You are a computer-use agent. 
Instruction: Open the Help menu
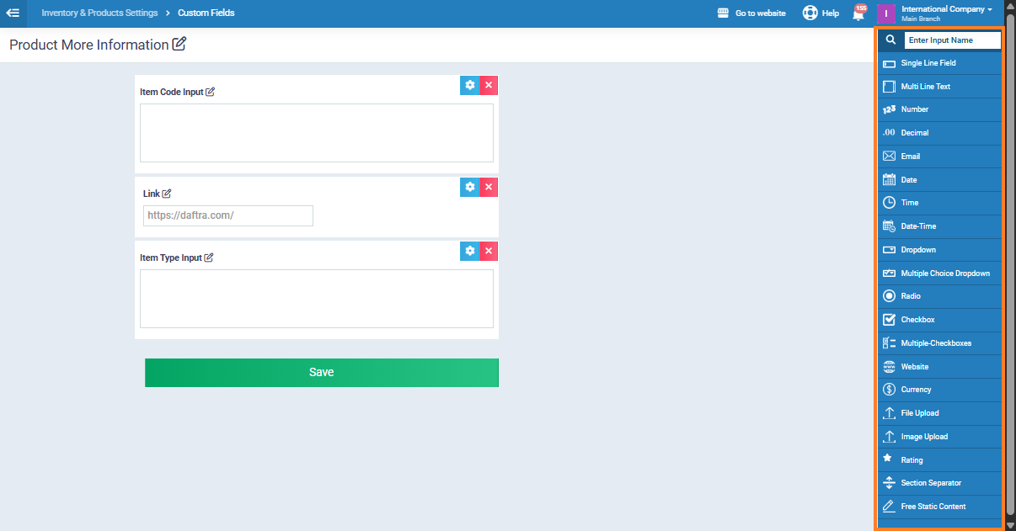pyautogui.click(x=821, y=13)
